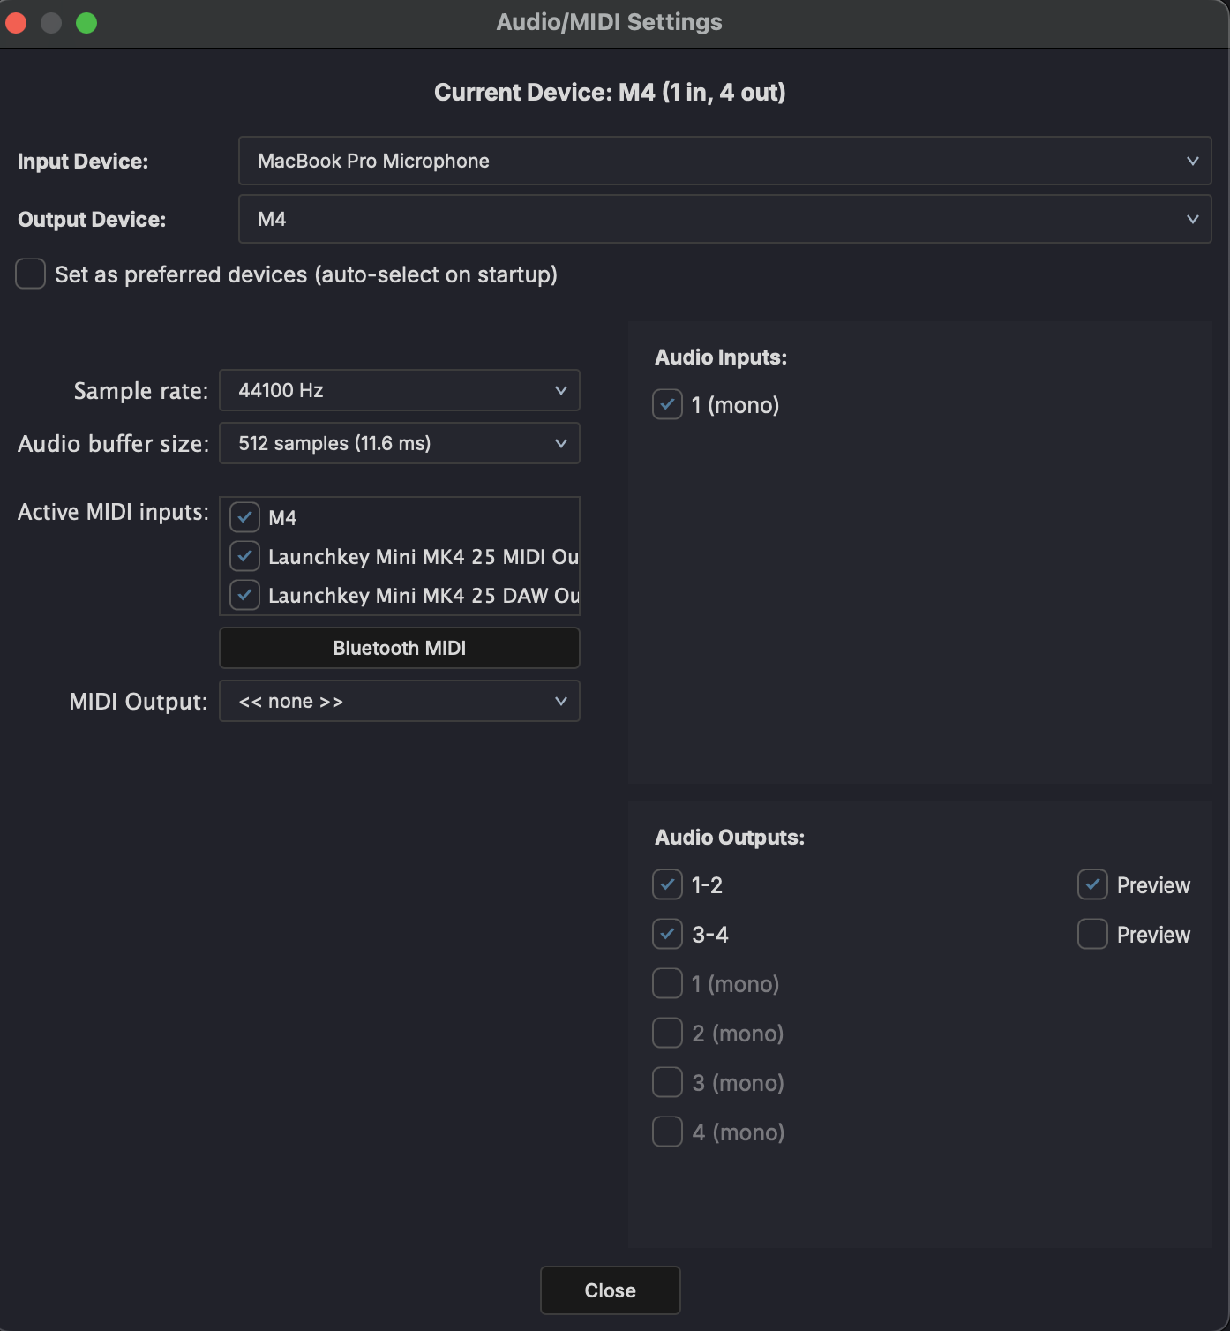
Task: Enable output 3 (mono)
Action: [667, 1081]
